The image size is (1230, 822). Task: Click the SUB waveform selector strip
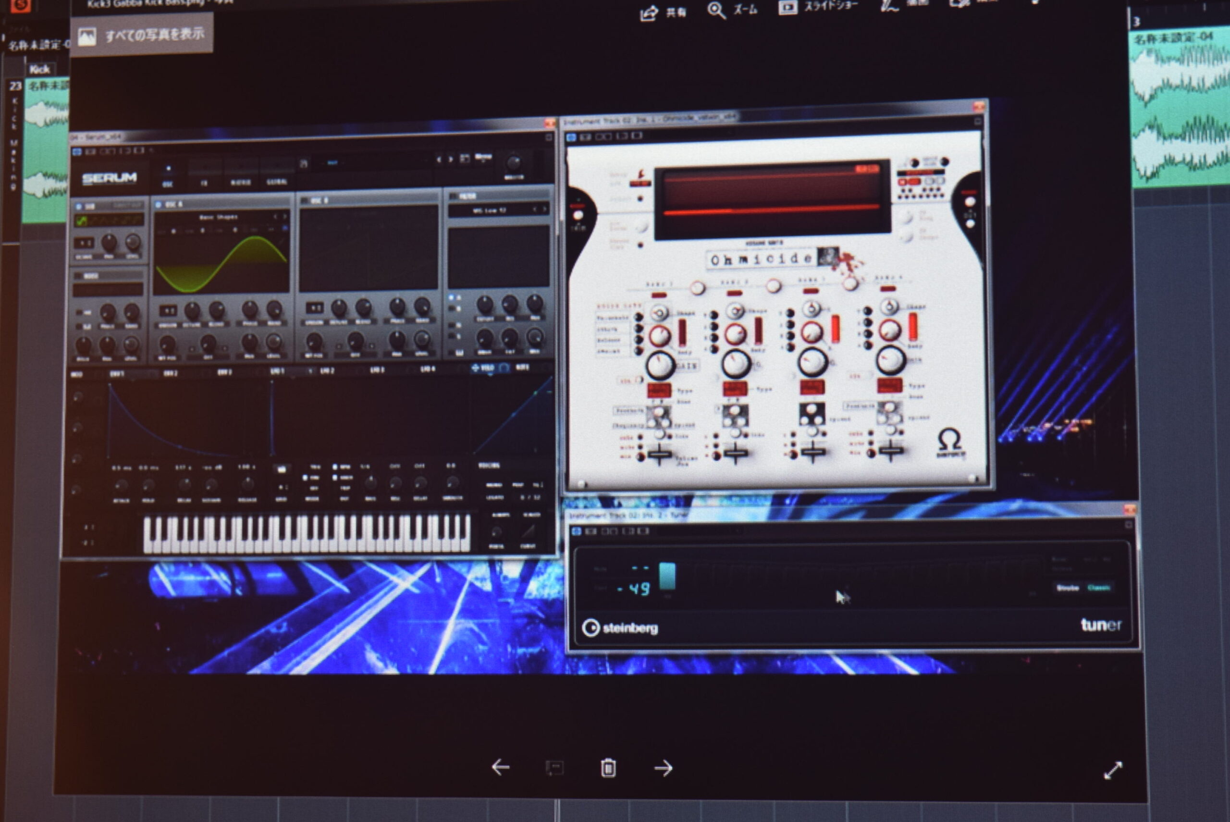pos(109,221)
